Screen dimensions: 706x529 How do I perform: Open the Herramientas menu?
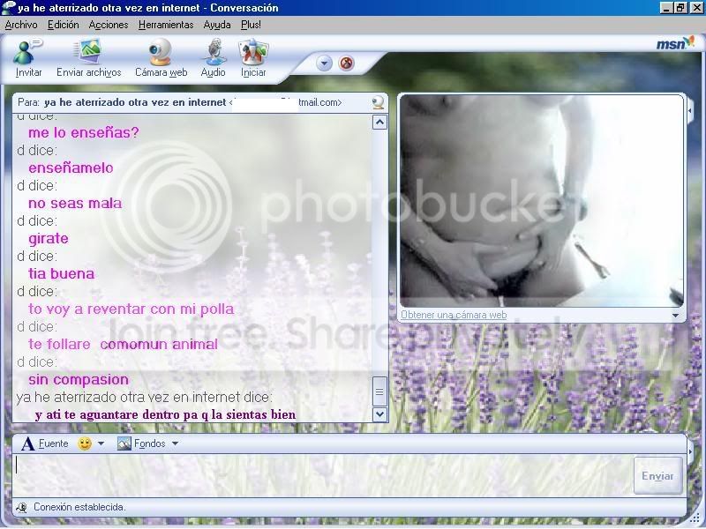coord(166,25)
